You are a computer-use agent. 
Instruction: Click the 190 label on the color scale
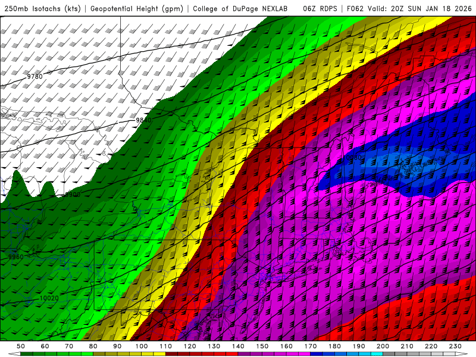coord(359,346)
